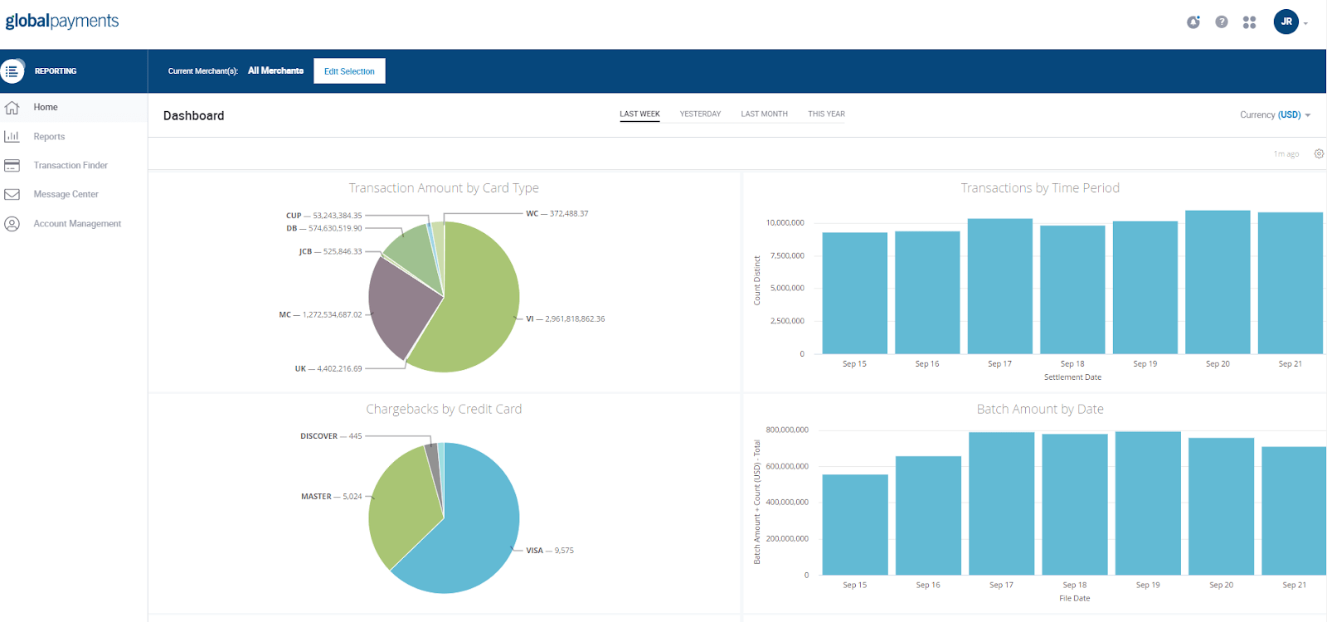Click the help question mark icon
Screen dimensions: 1327x622
(x=1222, y=22)
